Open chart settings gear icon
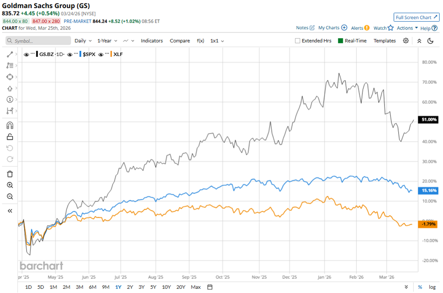The image size is (443, 293). coord(406,40)
